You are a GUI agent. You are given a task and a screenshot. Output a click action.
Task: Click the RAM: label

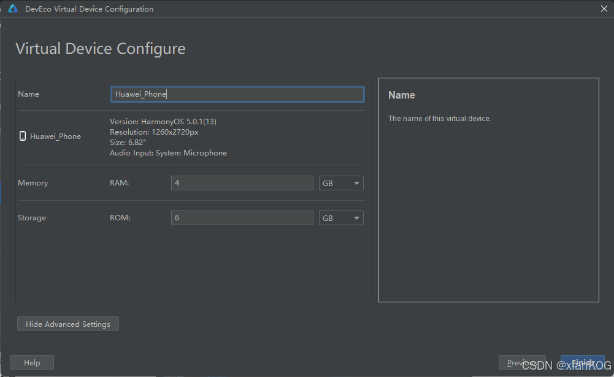pyautogui.click(x=120, y=182)
